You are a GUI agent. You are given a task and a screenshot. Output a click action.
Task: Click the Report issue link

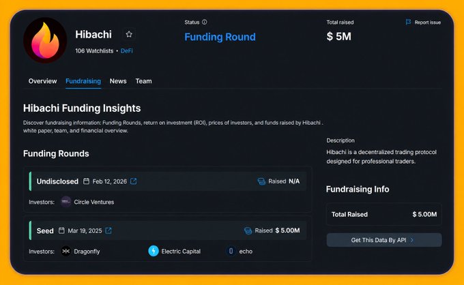(x=427, y=22)
